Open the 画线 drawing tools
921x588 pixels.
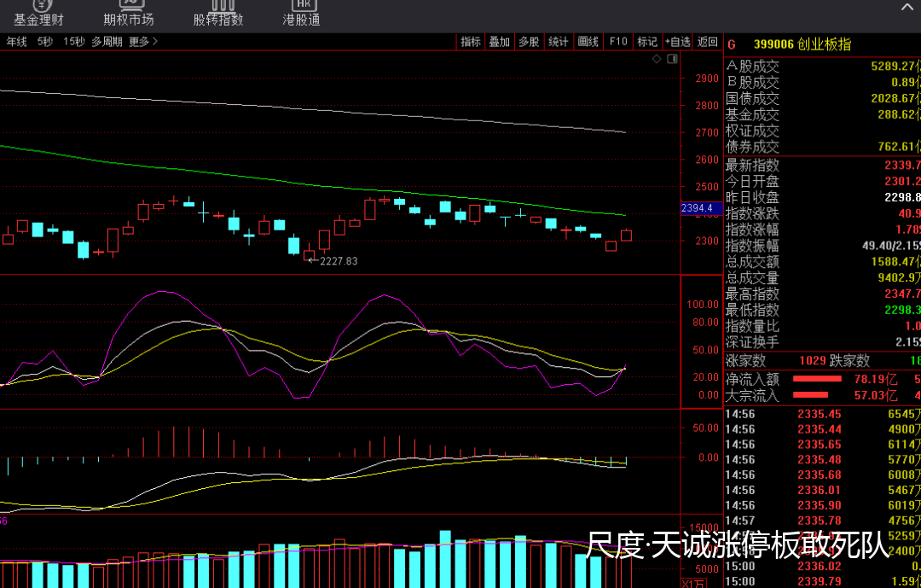click(588, 41)
